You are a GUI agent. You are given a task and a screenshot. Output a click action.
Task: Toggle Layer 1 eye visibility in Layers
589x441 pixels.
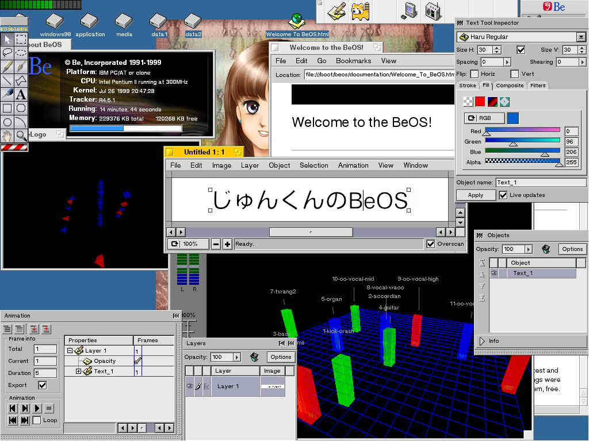click(190, 386)
